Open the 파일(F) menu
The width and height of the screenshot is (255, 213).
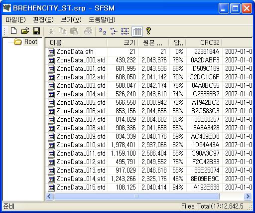[x=15, y=20]
